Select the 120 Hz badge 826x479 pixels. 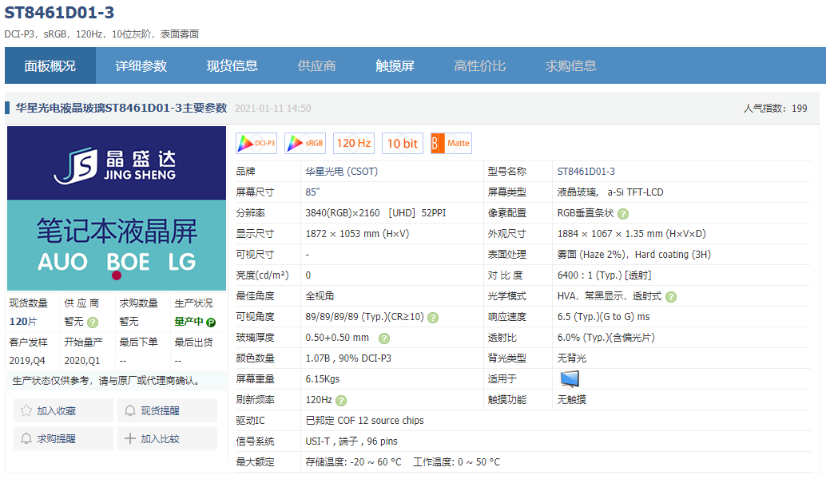point(353,143)
